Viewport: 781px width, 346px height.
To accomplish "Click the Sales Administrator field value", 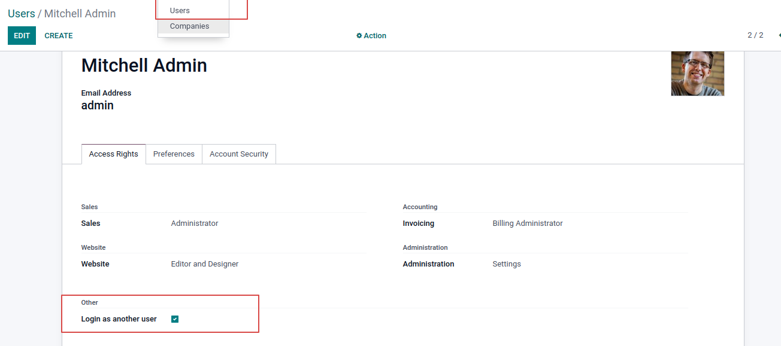I will click(x=195, y=223).
